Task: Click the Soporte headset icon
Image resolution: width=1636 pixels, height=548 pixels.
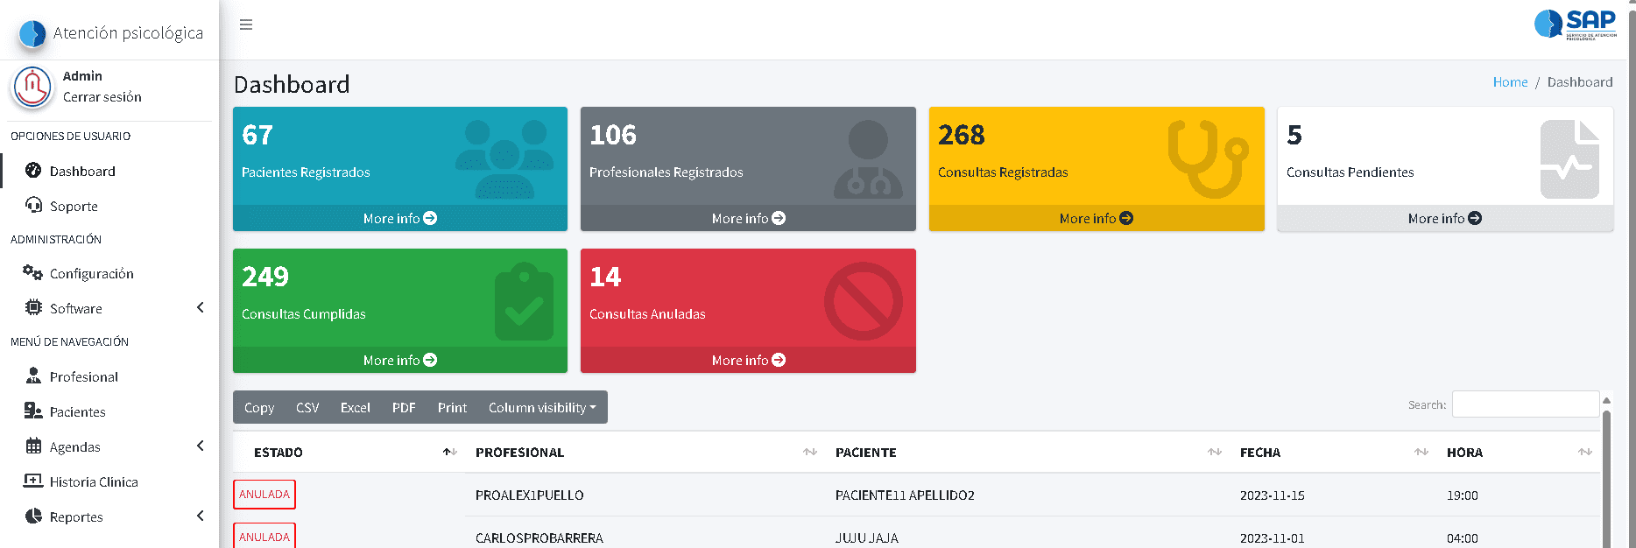Action: tap(33, 205)
